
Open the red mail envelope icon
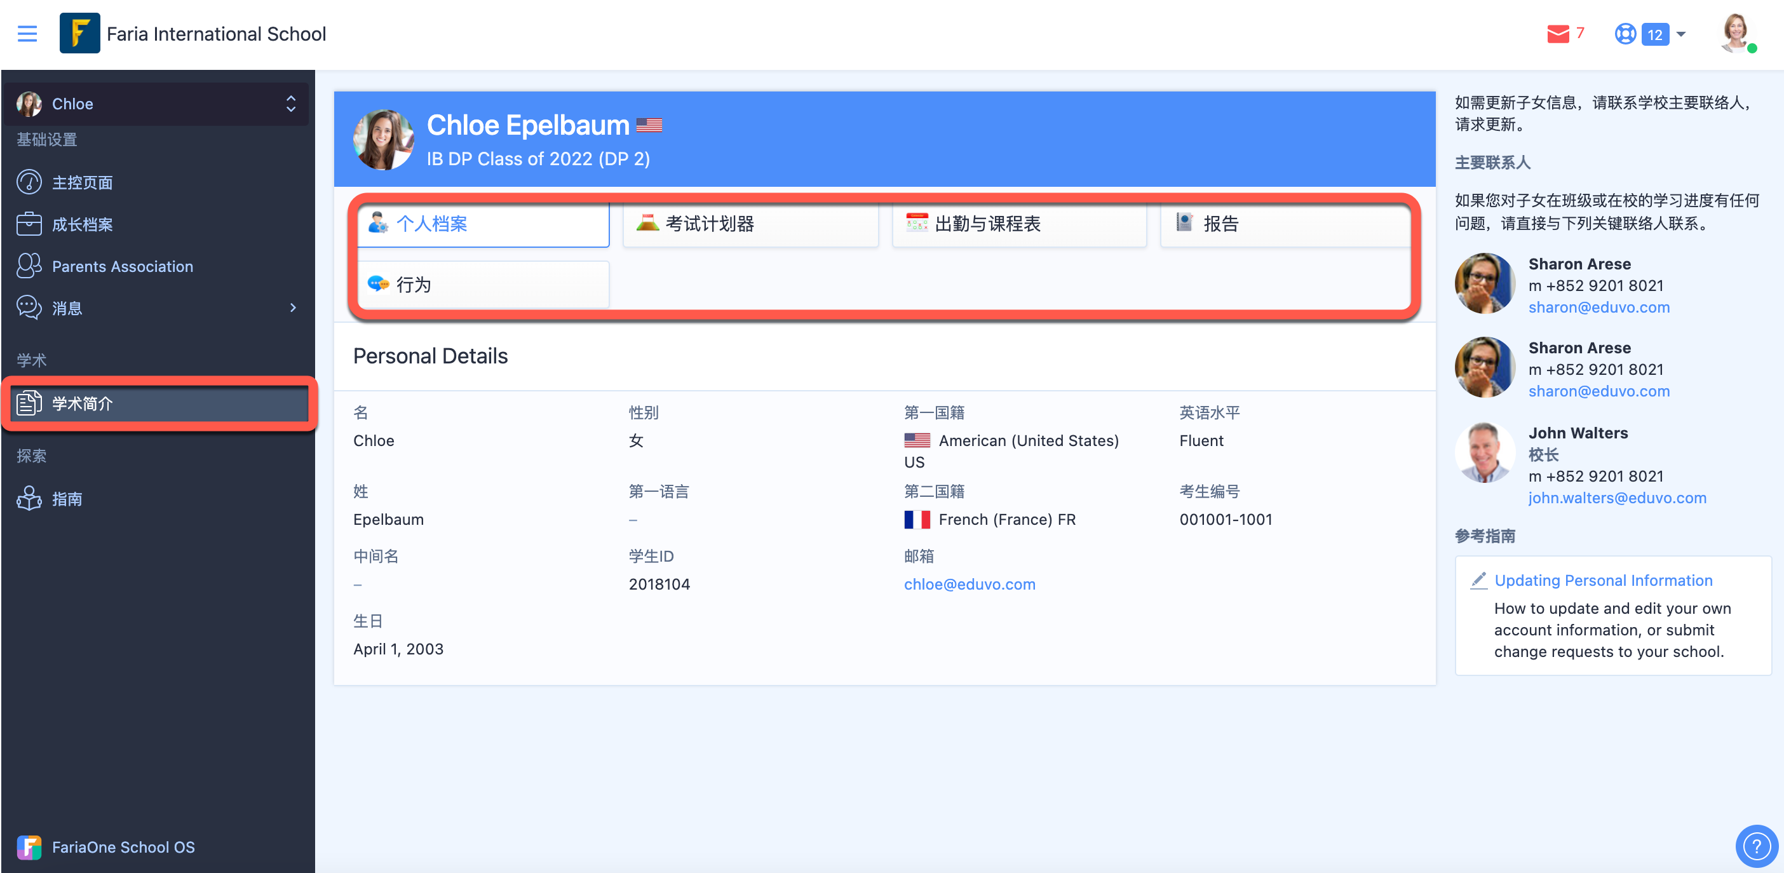tap(1558, 33)
